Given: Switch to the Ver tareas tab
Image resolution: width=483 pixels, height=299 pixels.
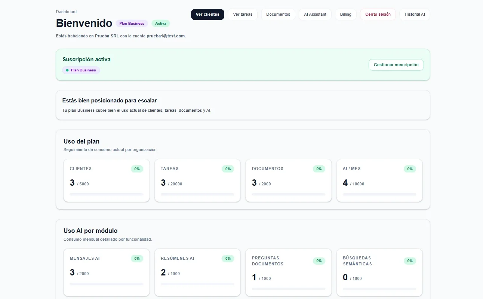Looking at the screenshot, I should point(243,14).
